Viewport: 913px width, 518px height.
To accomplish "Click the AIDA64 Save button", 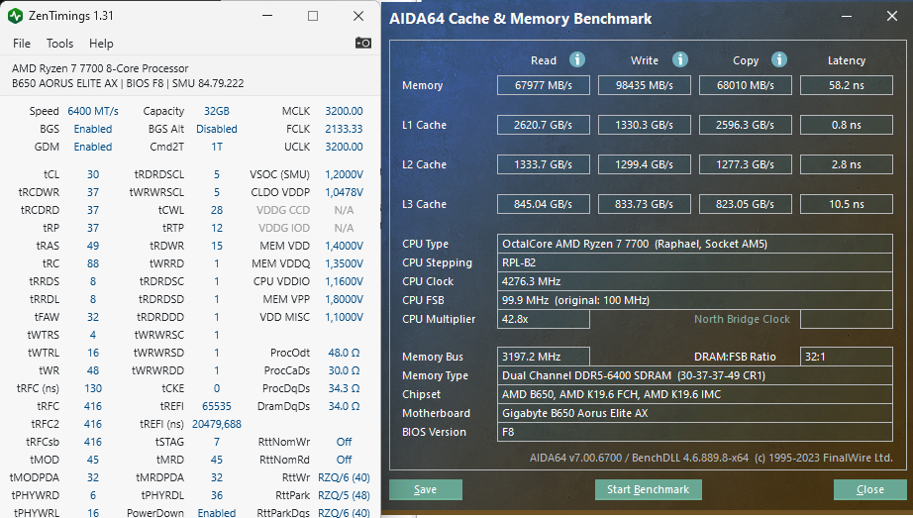I will click(x=426, y=489).
